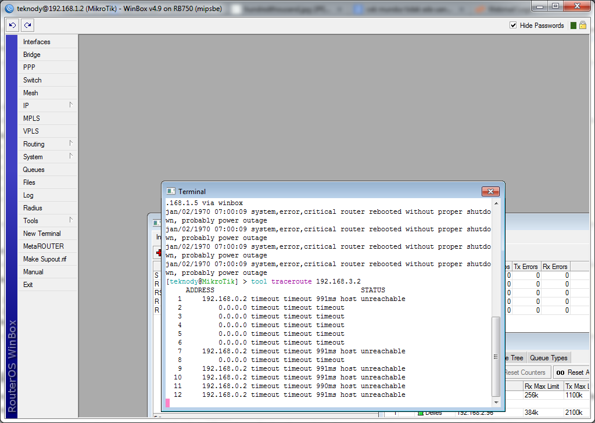This screenshot has height=423, width=595.
Task: Select New Terminal from the sidebar
Action: 42,234
